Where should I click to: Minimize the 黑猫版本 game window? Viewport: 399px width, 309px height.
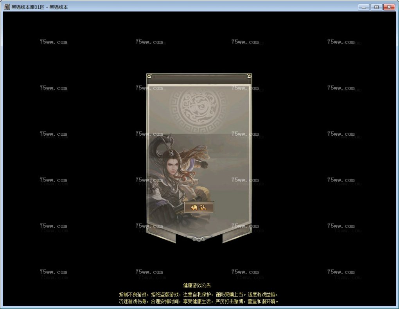[x=364, y=7]
